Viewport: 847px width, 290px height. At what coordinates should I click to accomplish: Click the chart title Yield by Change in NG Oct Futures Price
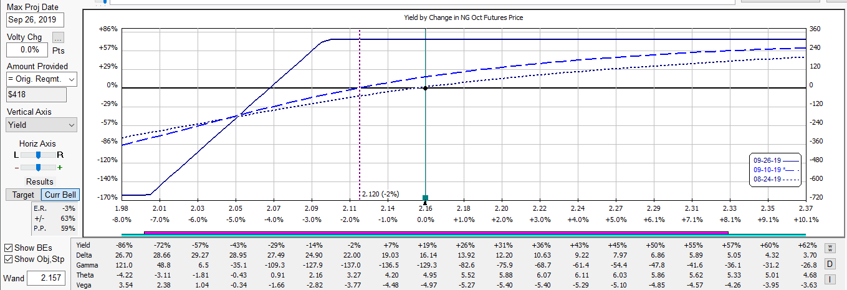[x=464, y=17]
